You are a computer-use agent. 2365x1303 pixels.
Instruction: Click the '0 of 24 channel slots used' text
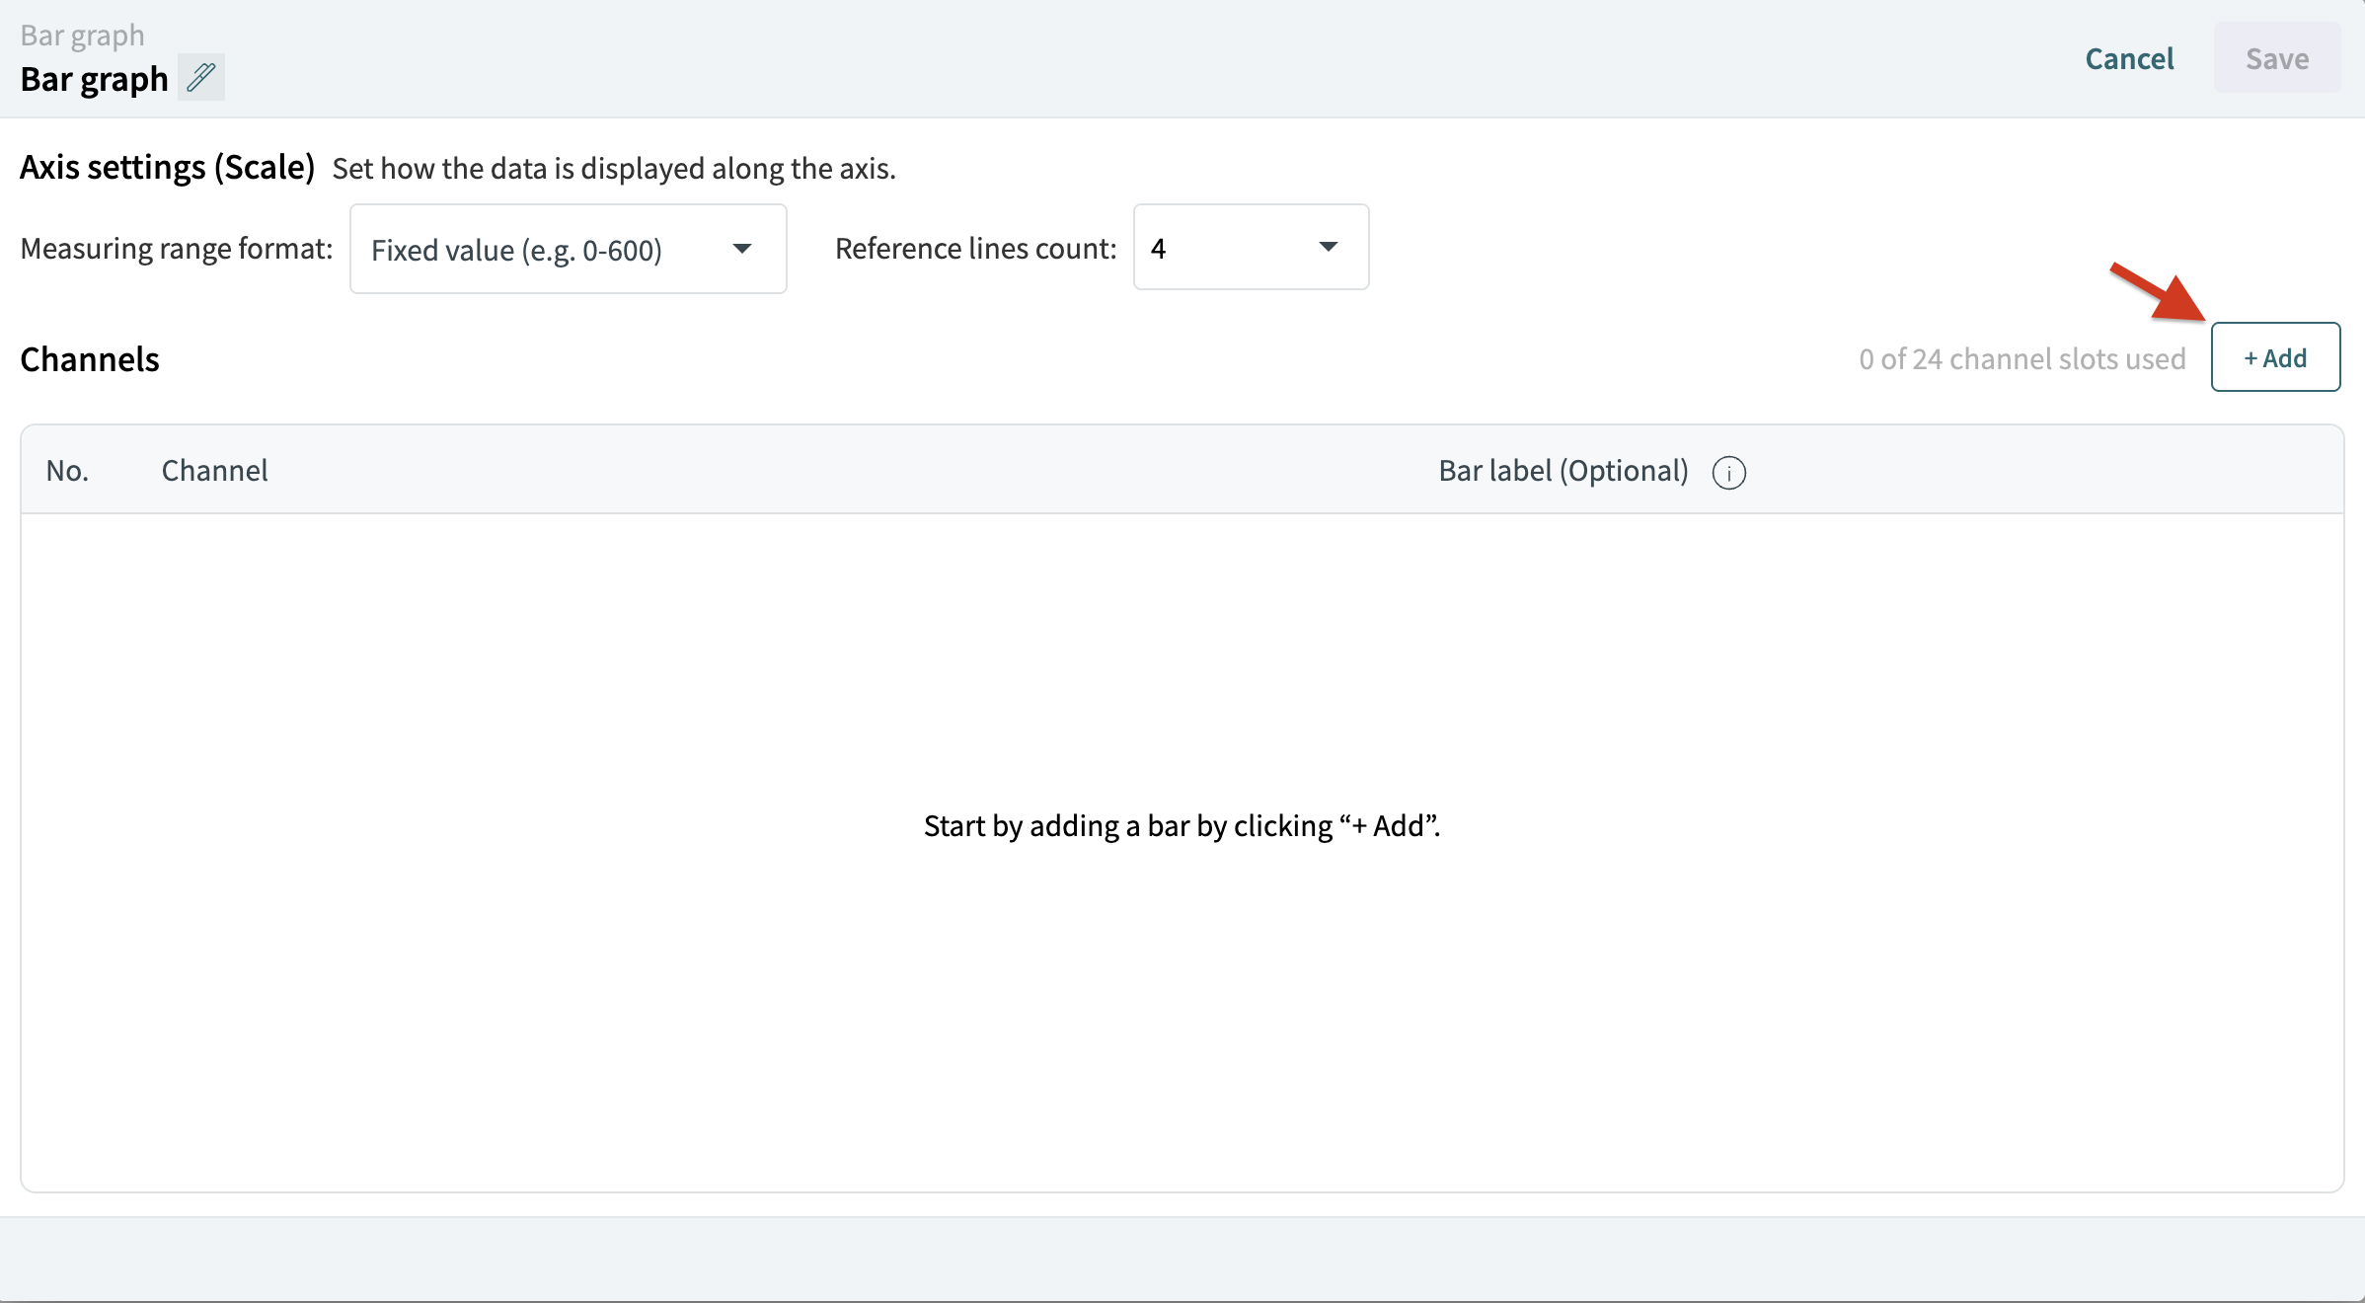click(x=2022, y=358)
